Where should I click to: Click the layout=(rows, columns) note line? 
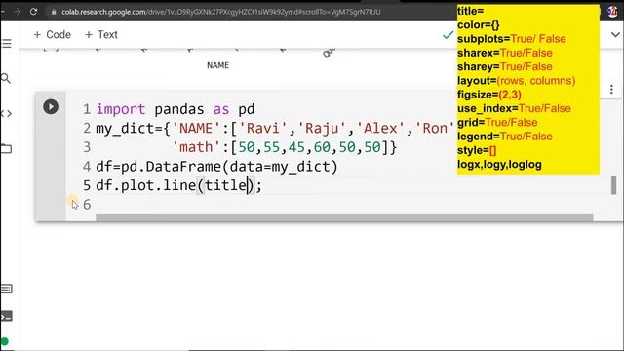[516, 80]
